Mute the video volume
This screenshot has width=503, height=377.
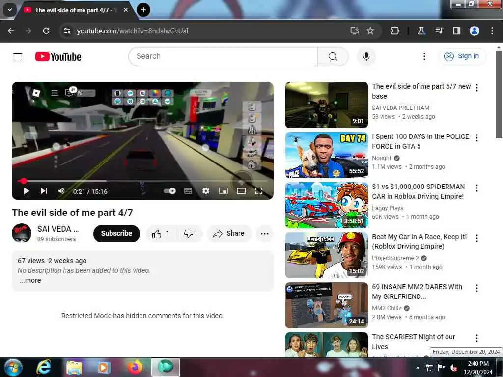[61, 191]
